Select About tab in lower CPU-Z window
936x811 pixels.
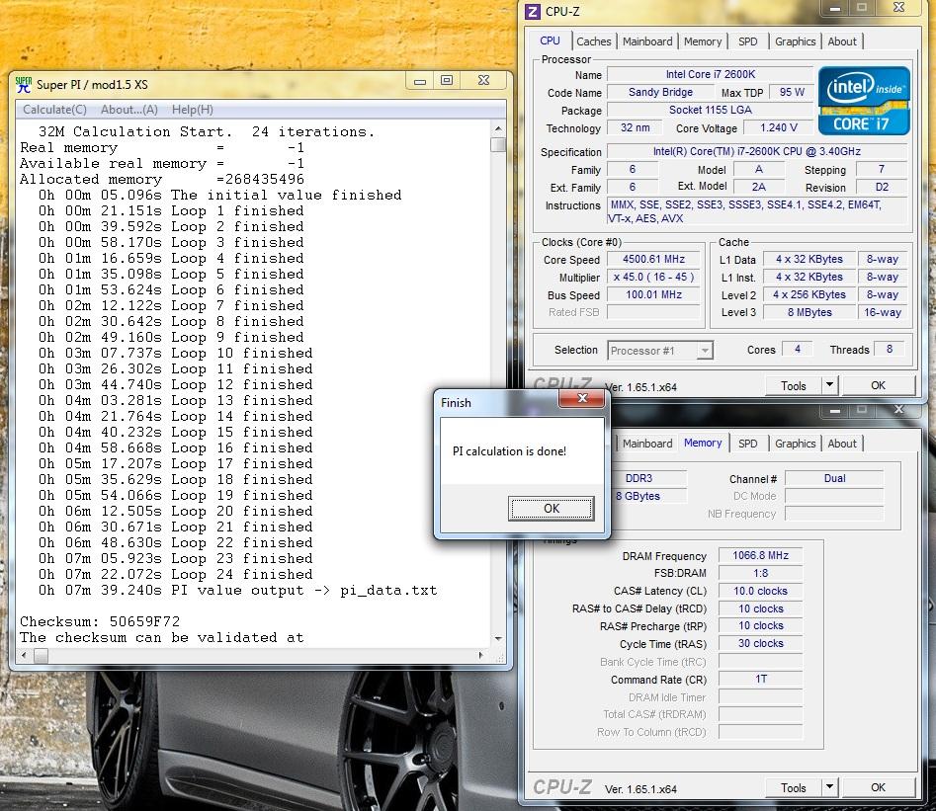point(842,444)
